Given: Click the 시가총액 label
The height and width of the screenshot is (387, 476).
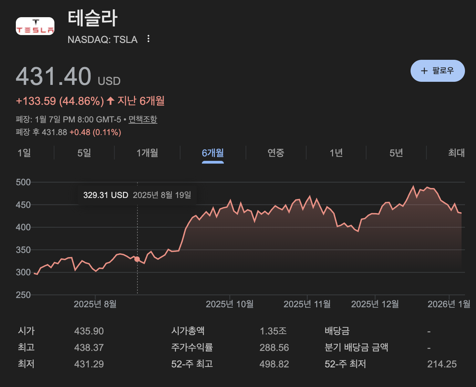Looking at the screenshot, I should click(188, 331).
